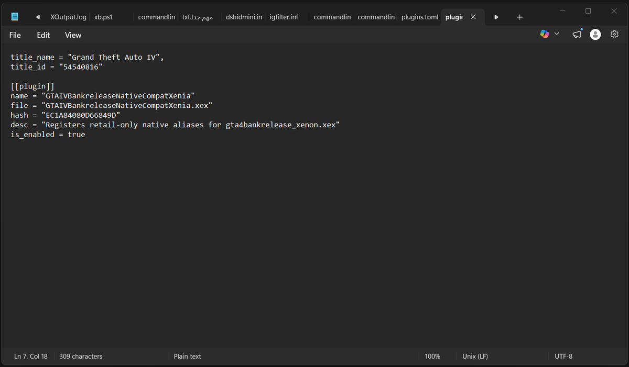Close the active plugin tab

pos(473,17)
